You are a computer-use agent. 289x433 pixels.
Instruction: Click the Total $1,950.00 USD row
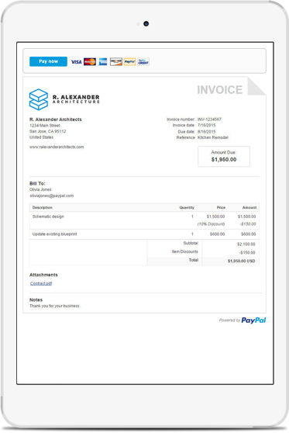tap(203, 261)
